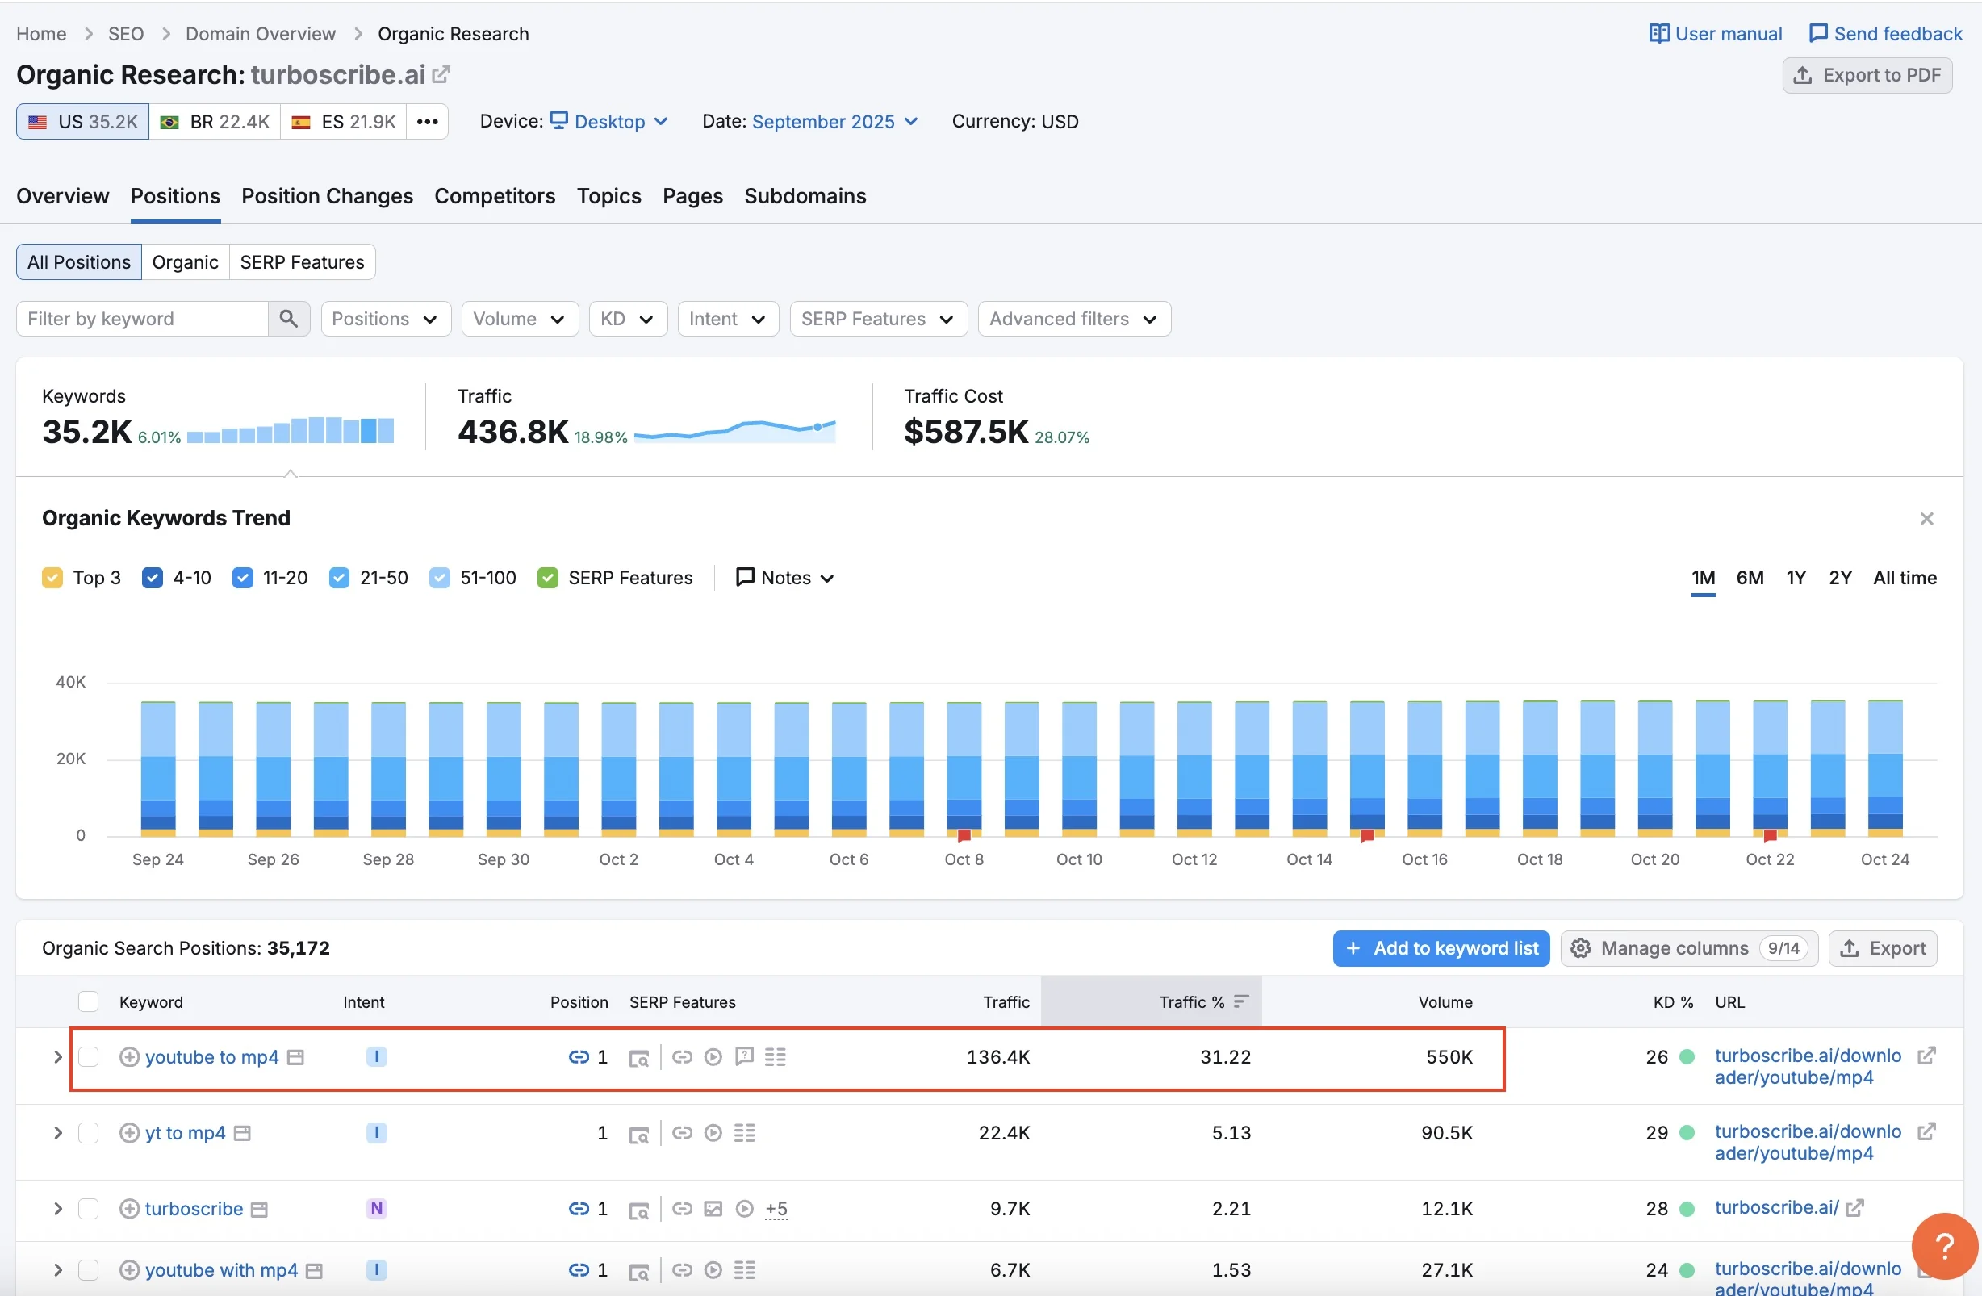Click the plus icon next to 'youtube to mp4'
The width and height of the screenshot is (1982, 1296).
click(x=129, y=1057)
